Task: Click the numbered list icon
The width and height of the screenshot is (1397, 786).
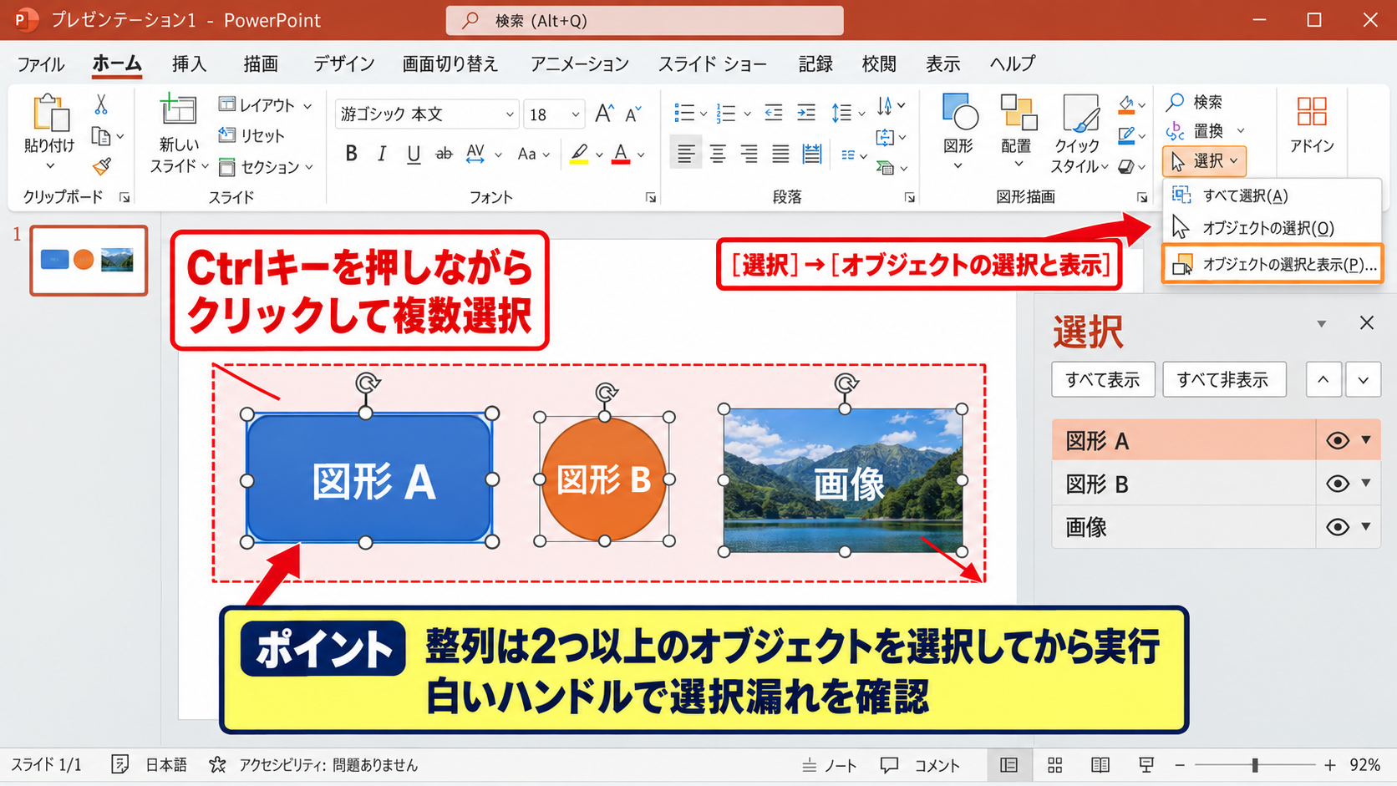Action: 726,113
